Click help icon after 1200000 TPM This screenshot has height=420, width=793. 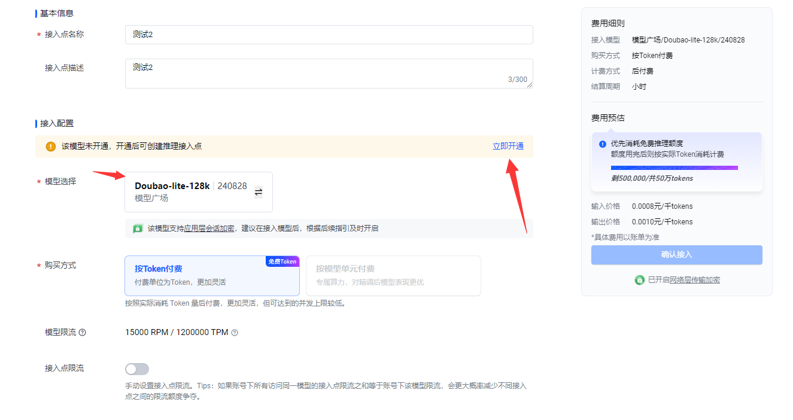pyautogui.click(x=235, y=333)
